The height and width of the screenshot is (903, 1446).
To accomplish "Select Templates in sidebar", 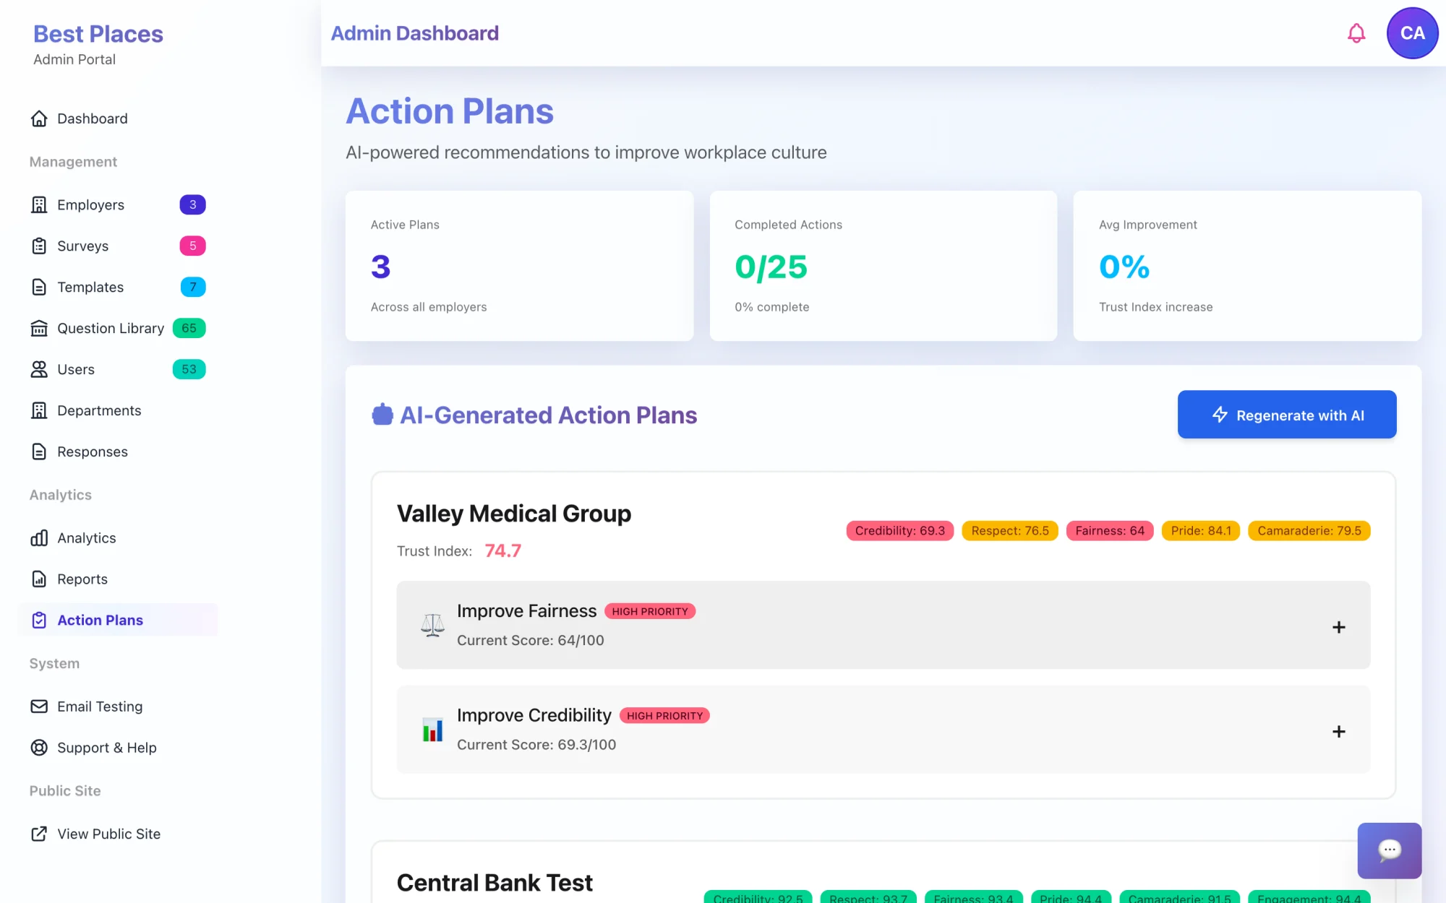I will pyautogui.click(x=118, y=288).
